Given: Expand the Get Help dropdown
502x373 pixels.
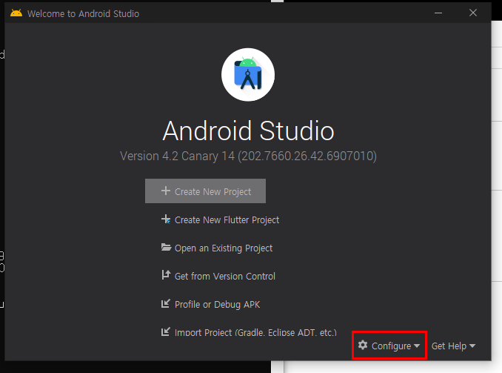Looking at the screenshot, I should point(453,346).
